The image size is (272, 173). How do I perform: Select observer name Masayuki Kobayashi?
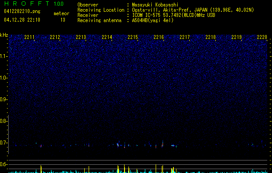[x=155, y=5]
